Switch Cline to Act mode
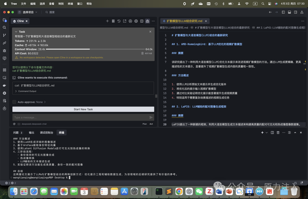 151,124
